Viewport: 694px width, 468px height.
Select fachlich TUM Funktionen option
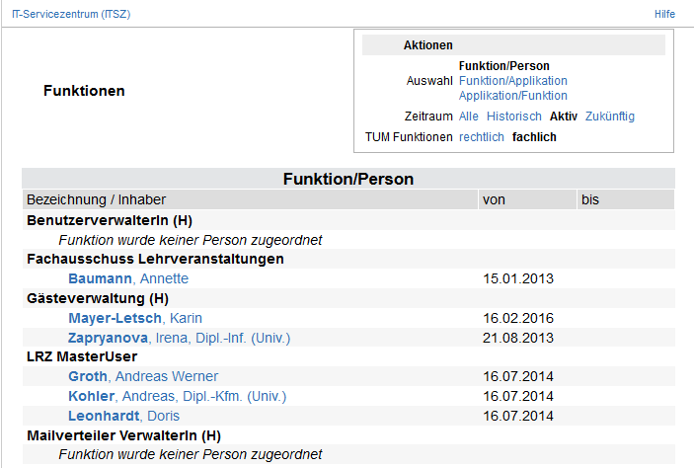(534, 137)
